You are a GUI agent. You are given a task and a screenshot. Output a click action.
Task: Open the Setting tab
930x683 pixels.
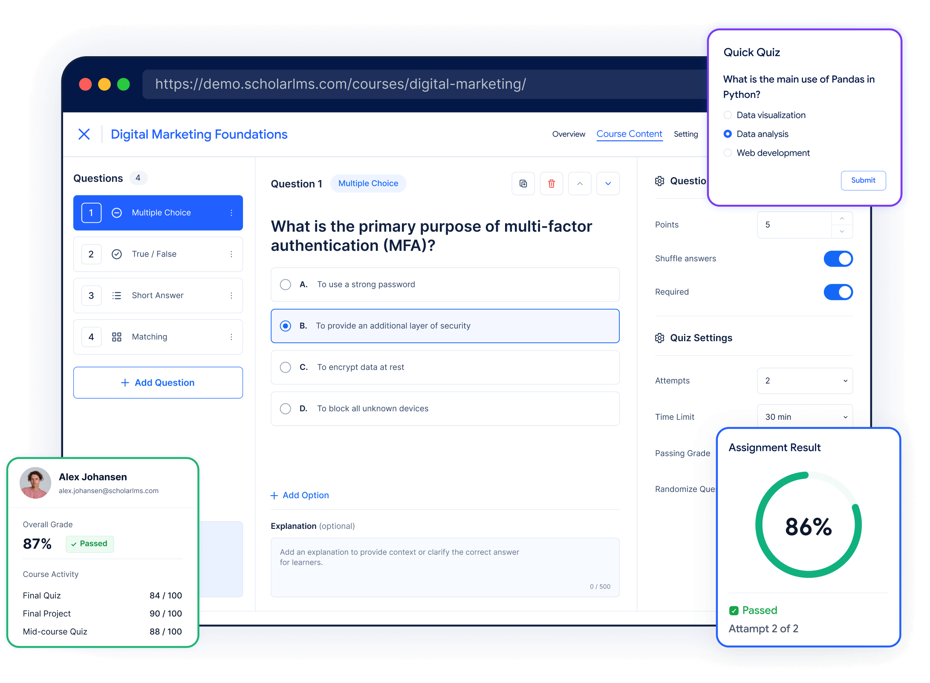686,134
